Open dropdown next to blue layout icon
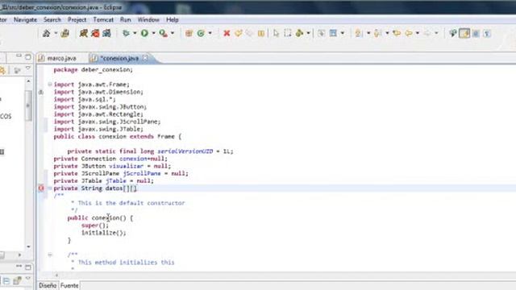This screenshot has width=516, height=290. 343,33
